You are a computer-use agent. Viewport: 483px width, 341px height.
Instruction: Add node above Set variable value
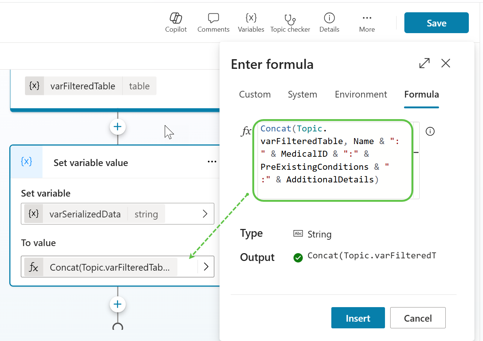click(118, 127)
